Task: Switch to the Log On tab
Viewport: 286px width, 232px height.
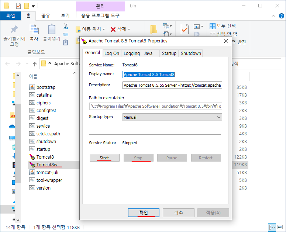Action: 112,53
